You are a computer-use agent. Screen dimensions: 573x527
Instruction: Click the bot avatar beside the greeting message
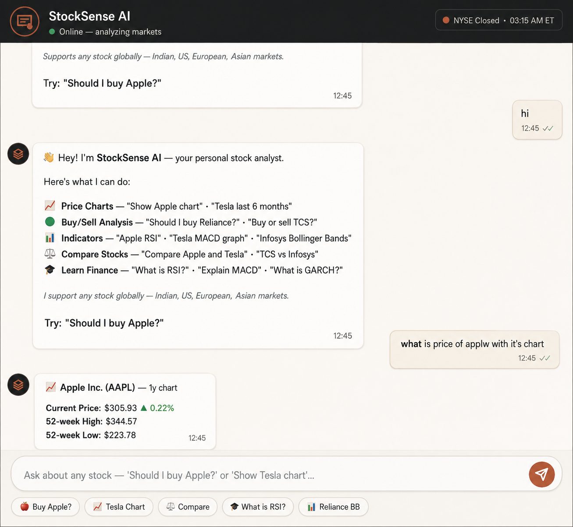pyautogui.click(x=18, y=154)
